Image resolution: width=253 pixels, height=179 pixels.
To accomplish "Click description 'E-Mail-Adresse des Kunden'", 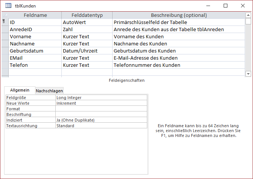I will 178,58.
